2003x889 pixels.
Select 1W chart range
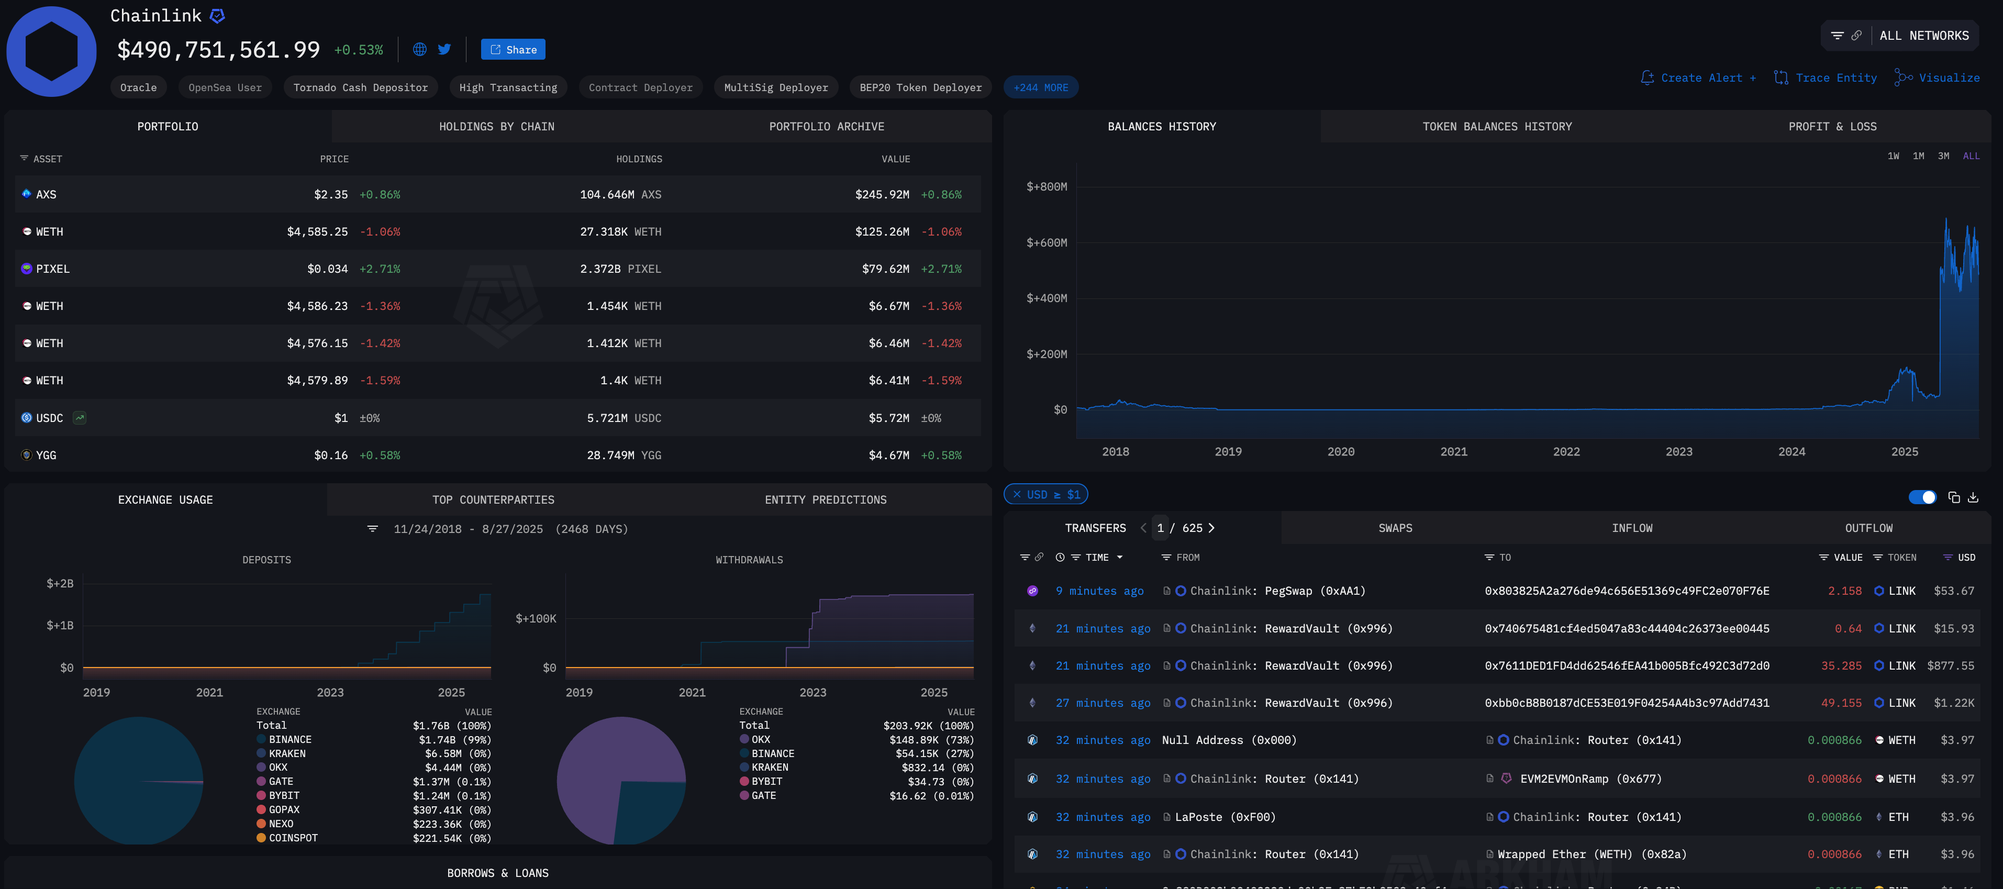[1893, 155]
